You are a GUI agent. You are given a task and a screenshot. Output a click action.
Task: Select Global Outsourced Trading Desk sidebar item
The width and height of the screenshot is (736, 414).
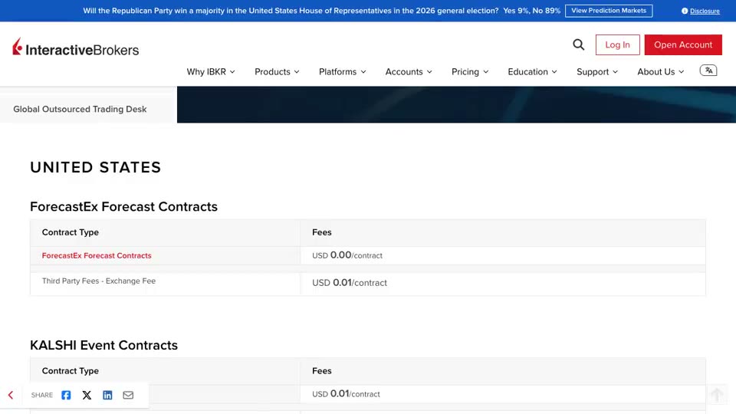(80, 109)
